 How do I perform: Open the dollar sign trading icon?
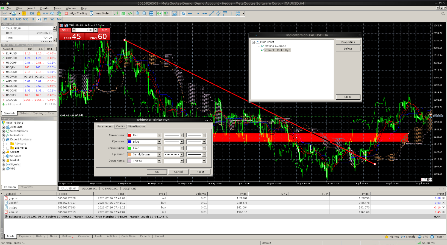(24, 13)
